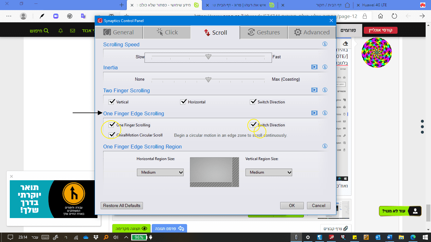Switch to the General tab

(x=119, y=32)
